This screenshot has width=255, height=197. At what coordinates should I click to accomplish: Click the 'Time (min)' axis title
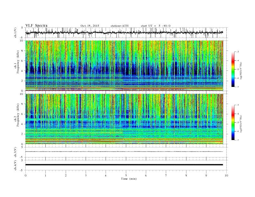[x=129, y=179]
